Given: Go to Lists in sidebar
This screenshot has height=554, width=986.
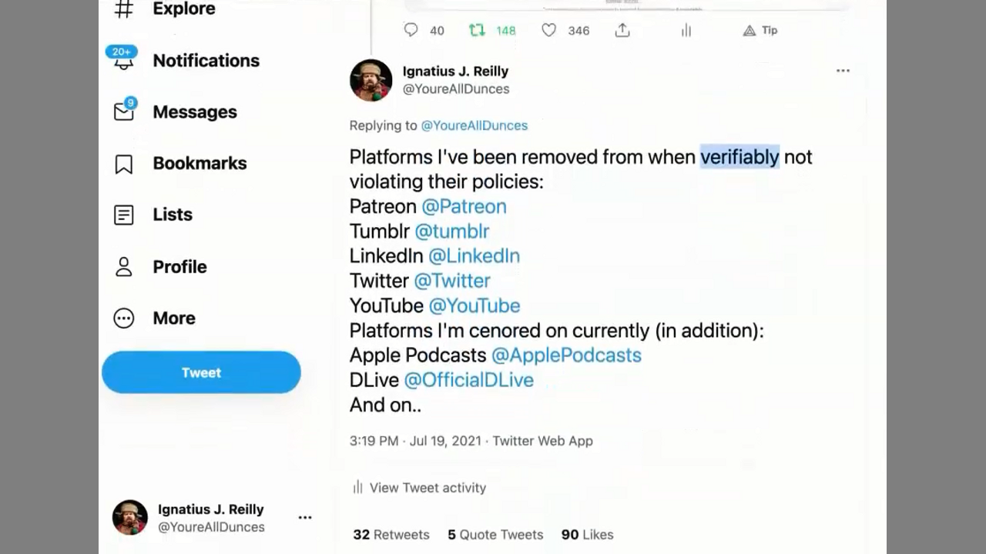Looking at the screenshot, I should coord(172,215).
